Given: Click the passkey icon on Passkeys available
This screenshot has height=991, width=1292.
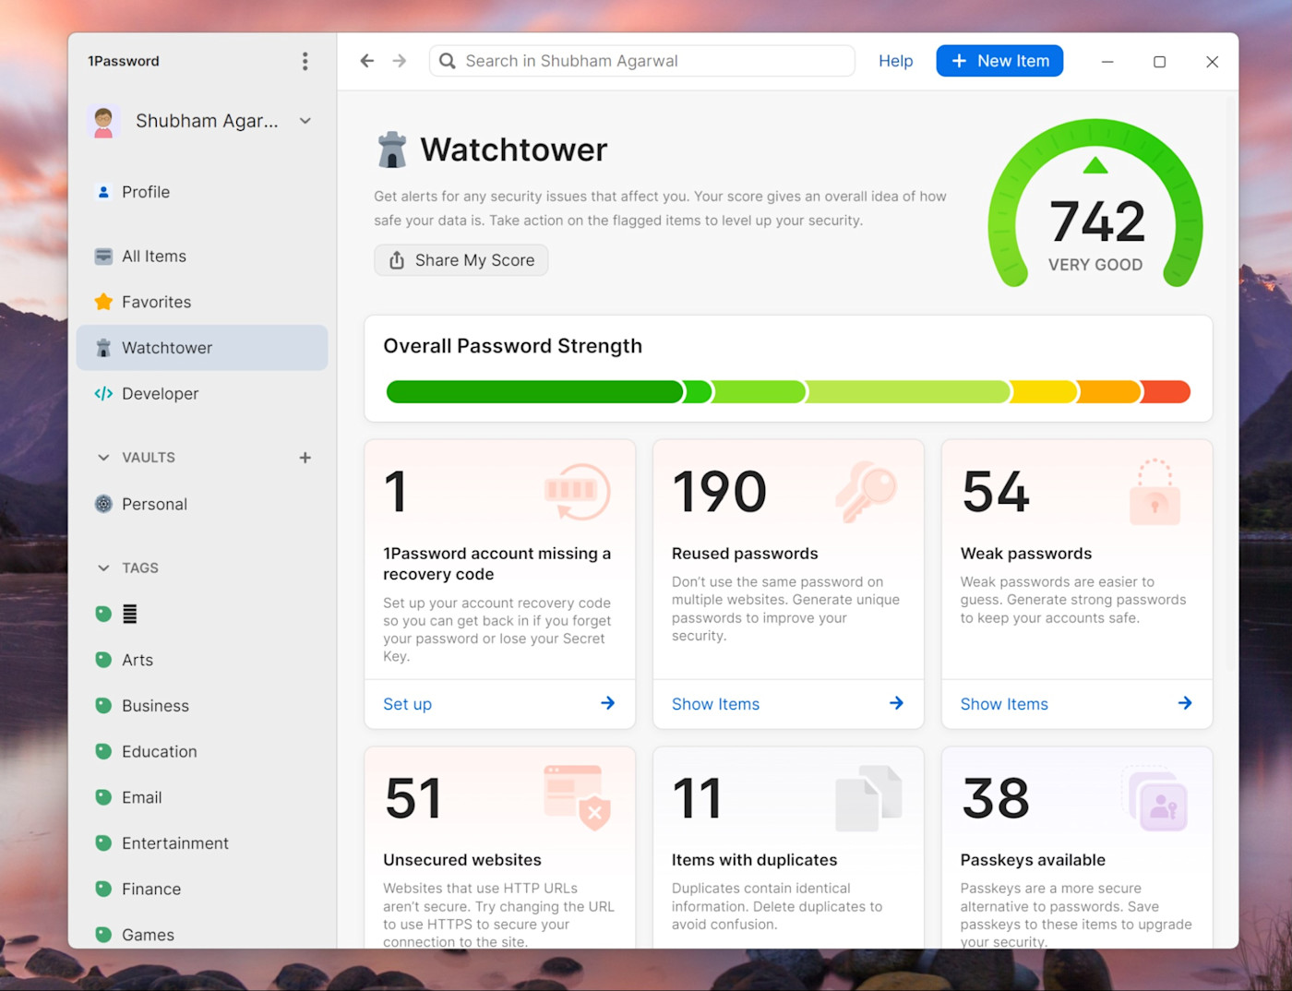Looking at the screenshot, I should click(x=1155, y=798).
